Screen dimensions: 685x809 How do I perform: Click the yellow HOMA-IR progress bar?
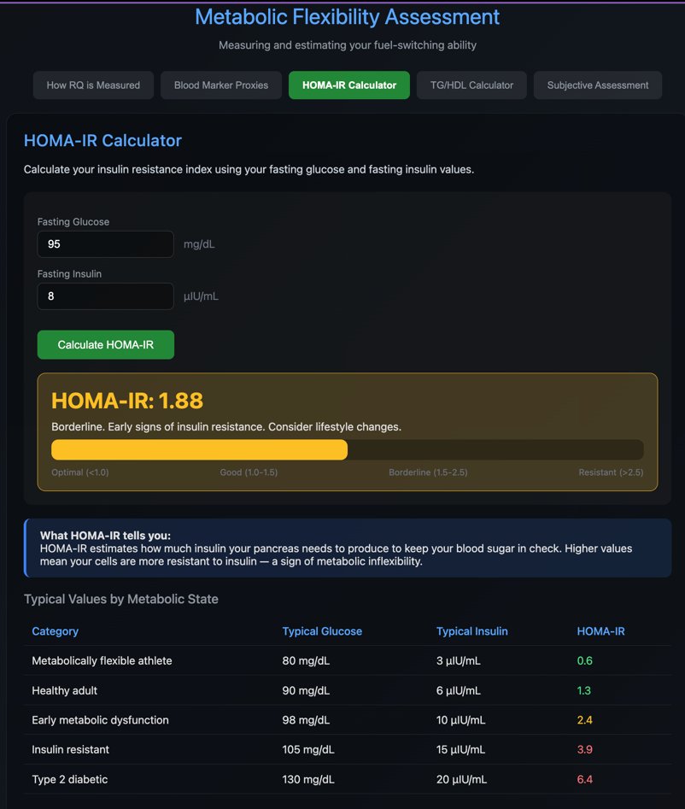click(x=199, y=449)
